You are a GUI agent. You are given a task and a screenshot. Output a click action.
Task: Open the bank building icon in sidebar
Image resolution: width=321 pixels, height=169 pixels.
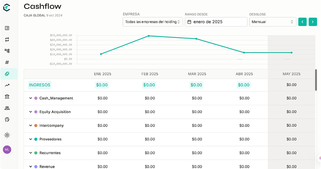tap(7, 96)
